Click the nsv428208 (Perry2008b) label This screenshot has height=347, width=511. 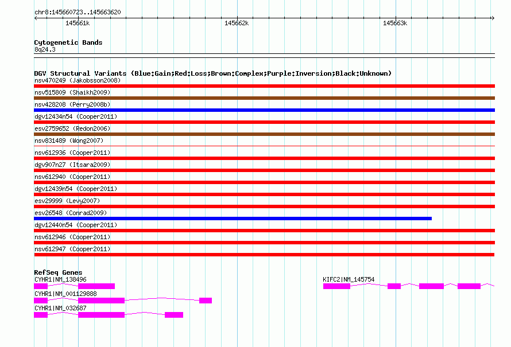(x=72, y=104)
